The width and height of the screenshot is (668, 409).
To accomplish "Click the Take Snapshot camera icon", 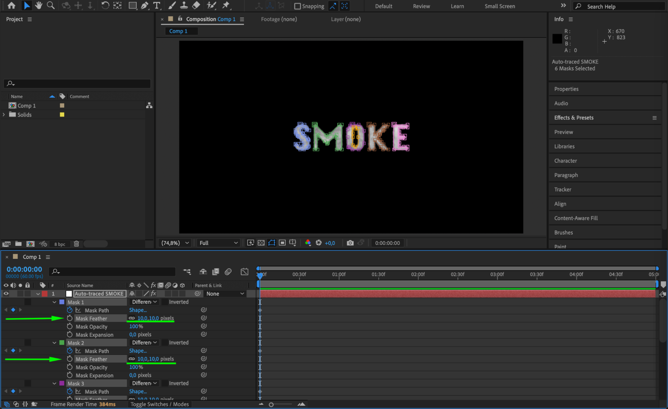I will (350, 243).
